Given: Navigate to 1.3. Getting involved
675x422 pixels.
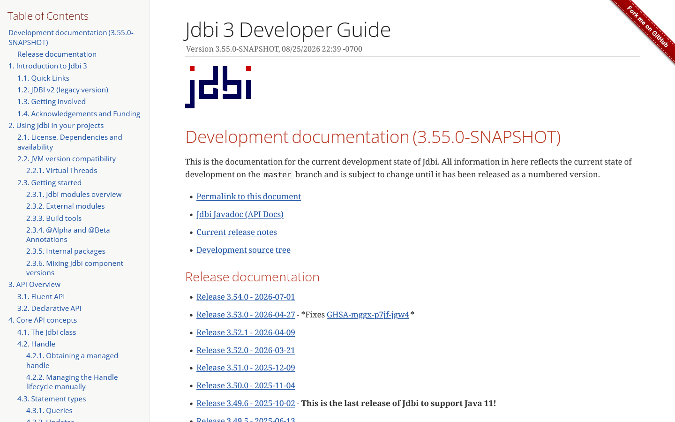Looking at the screenshot, I should (52, 102).
